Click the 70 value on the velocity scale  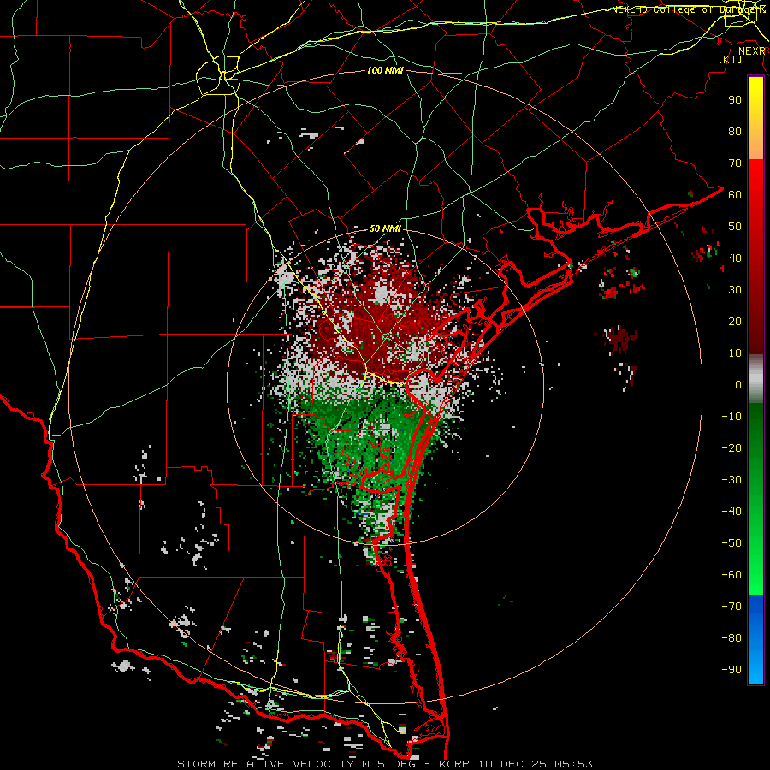point(735,163)
